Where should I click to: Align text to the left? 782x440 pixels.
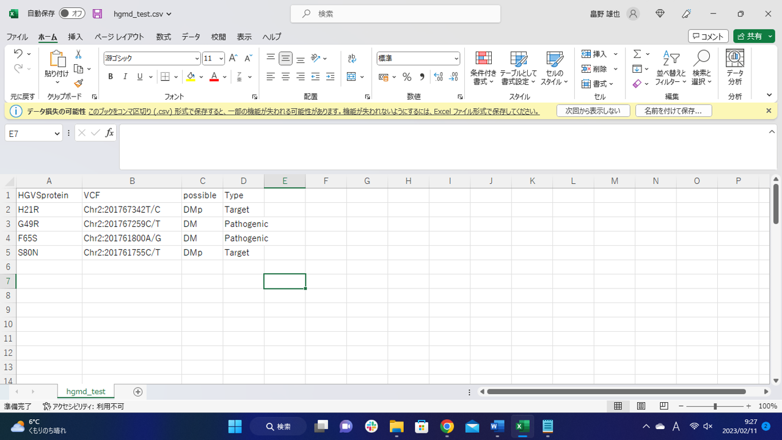tap(271, 77)
